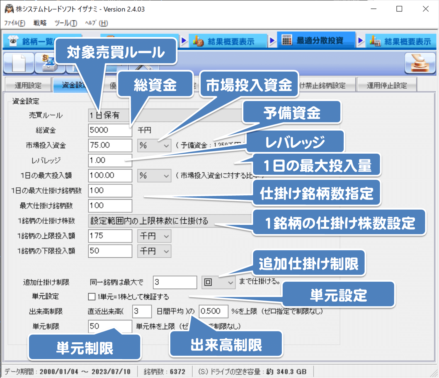Open the 1銘柄の仕掛け株数 dropdown
This screenshot has width=439, height=378.
[x=170, y=221]
